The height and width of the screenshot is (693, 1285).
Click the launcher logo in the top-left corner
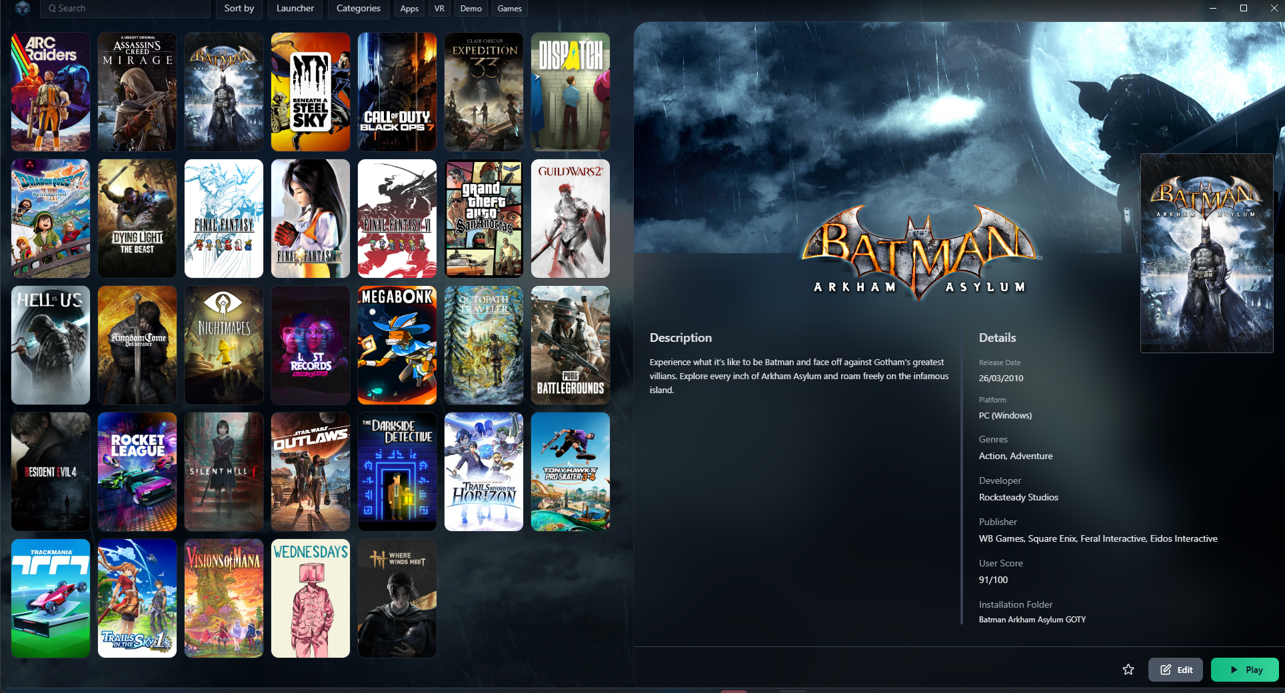(x=24, y=9)
